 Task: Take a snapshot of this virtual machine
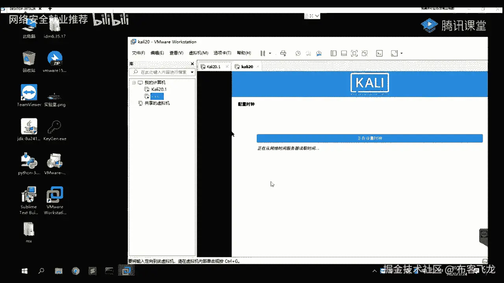(298, 53)
